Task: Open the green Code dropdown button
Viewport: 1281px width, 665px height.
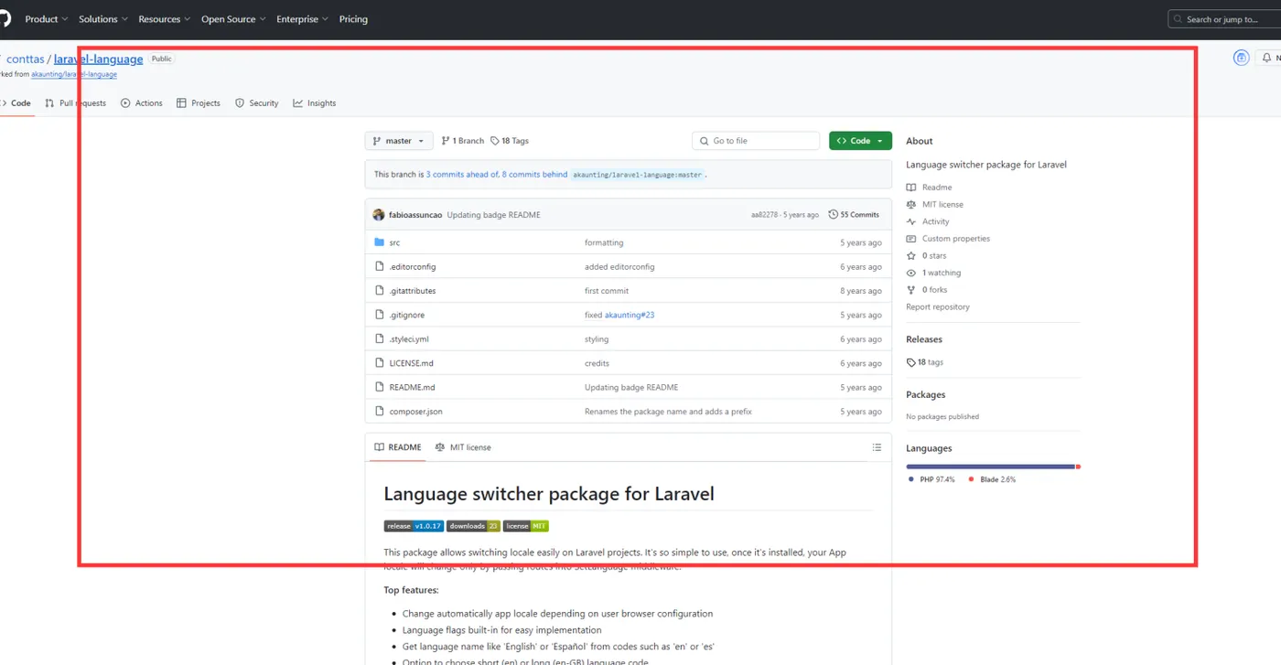Action: [x=860, y=141]
